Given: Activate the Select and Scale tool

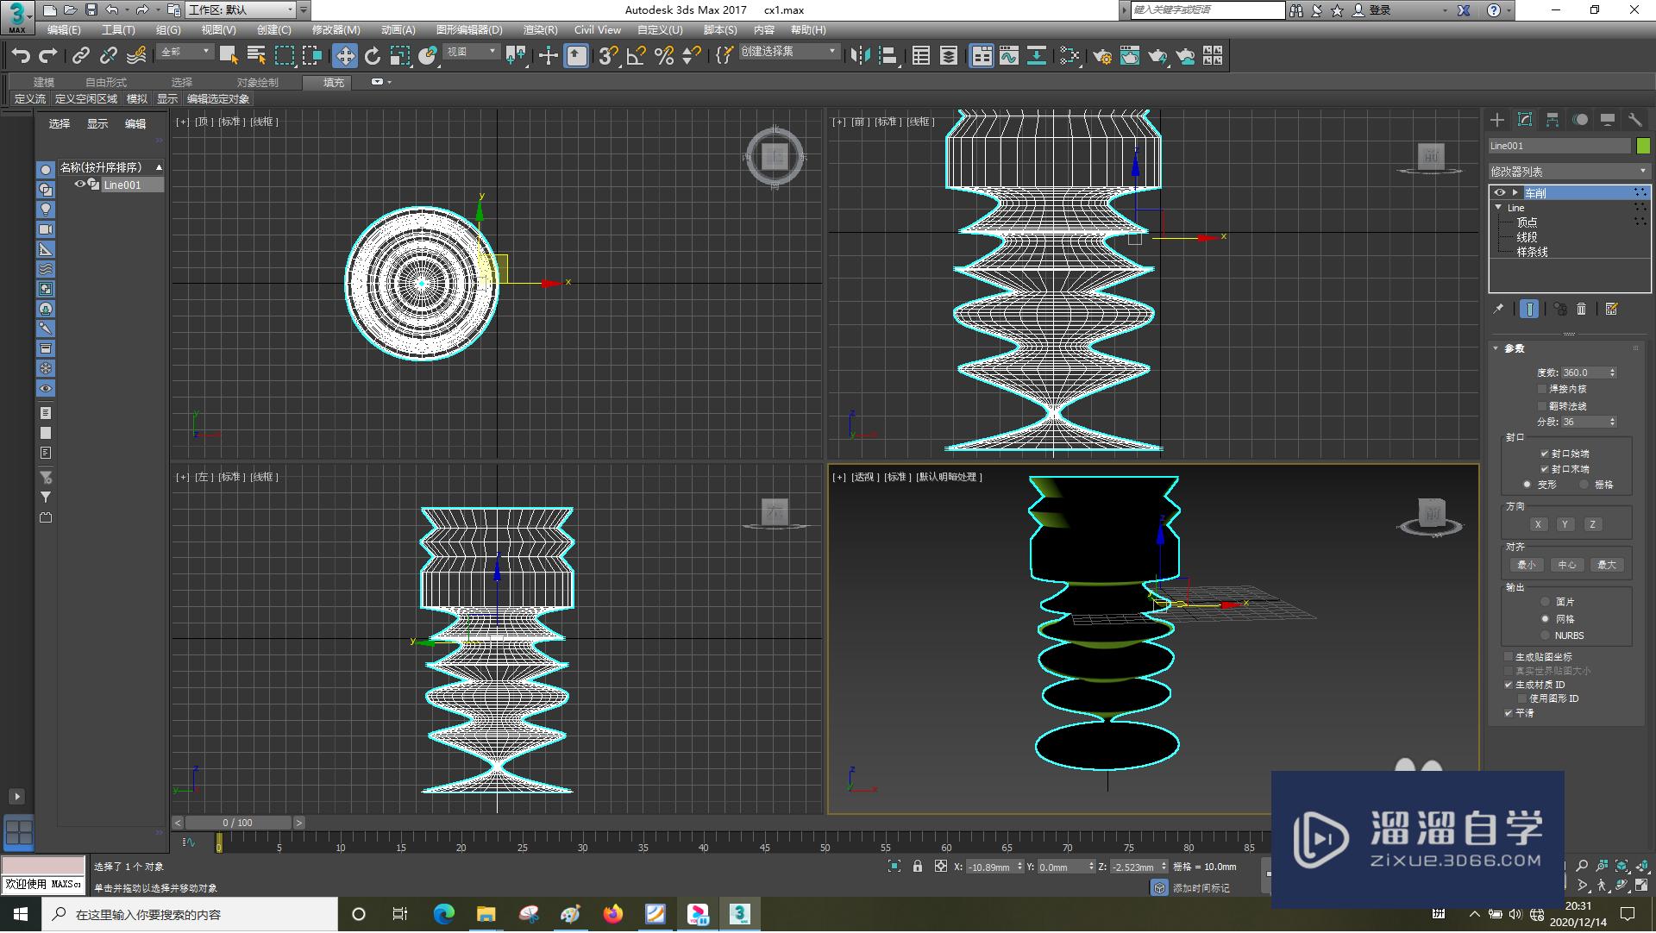Looking at the screenshot, I should 399,56.
